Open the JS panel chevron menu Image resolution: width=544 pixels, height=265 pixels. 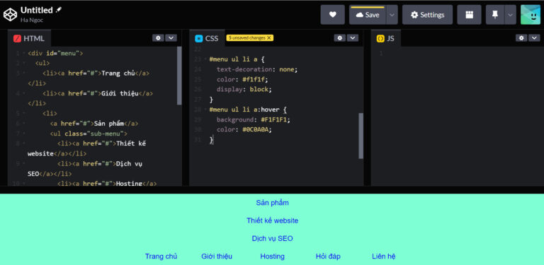[534, 37]
